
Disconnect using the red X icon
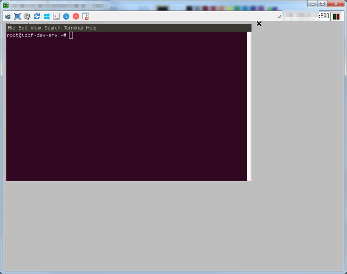click(76, 17)
